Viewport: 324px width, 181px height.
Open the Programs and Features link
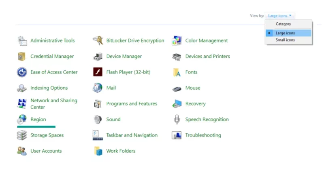tap(132, 104)
